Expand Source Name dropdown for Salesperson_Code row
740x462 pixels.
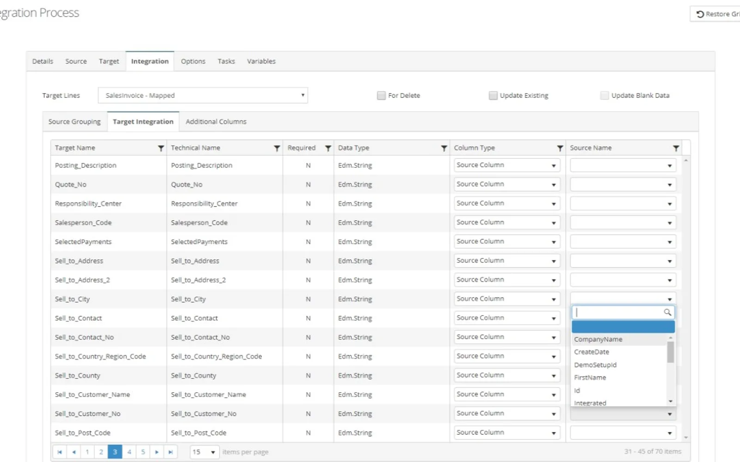623,223
